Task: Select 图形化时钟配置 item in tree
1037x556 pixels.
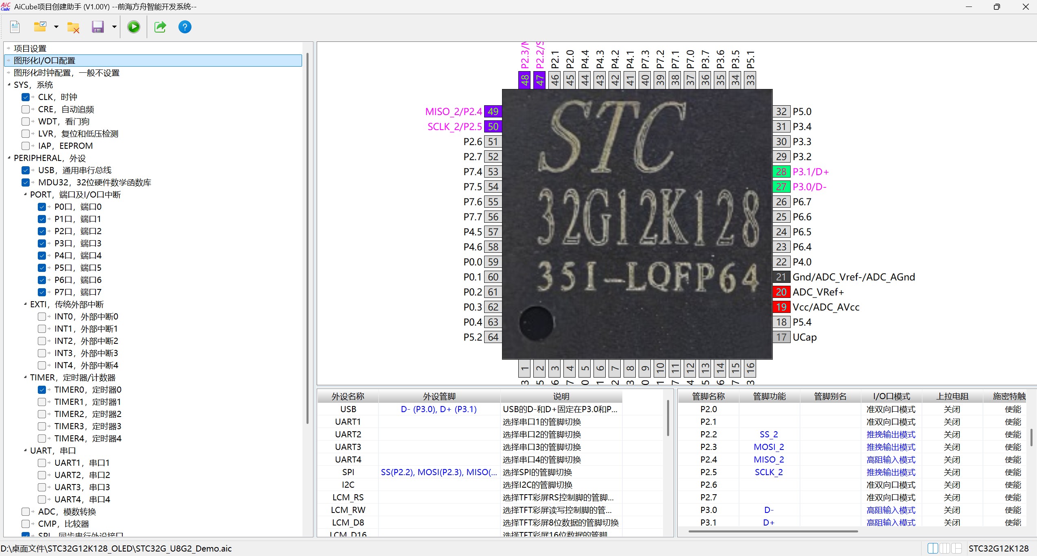Action: (66, 73)
